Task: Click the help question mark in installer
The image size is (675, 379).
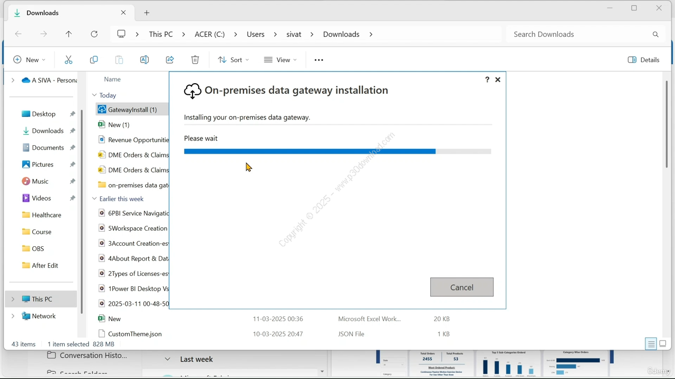Action: (x=487, y=79)
